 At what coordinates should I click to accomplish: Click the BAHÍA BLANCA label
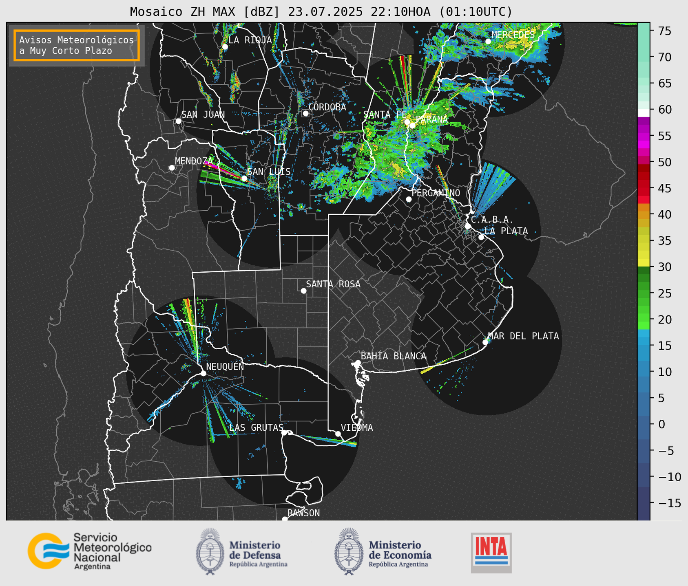point(394,356)
